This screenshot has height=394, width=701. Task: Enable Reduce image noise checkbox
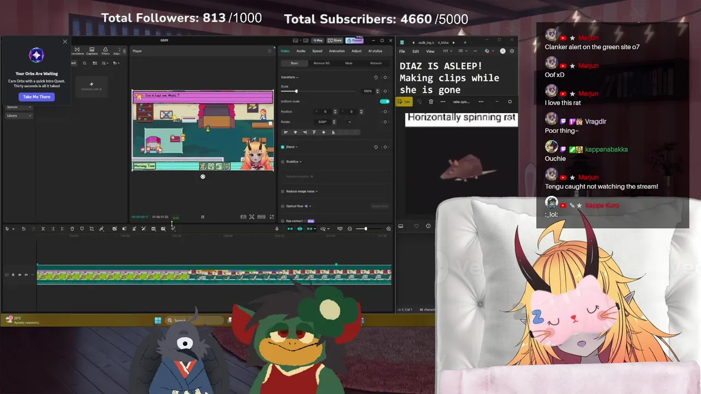[x=283, y=192]
